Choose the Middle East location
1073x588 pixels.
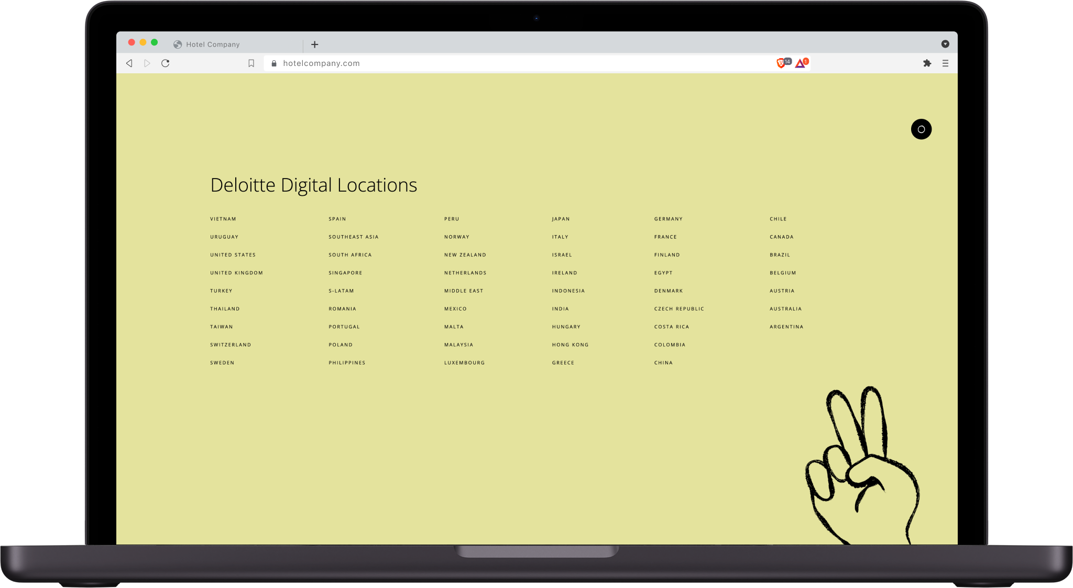pyautogui.click(x=464, y=291)
